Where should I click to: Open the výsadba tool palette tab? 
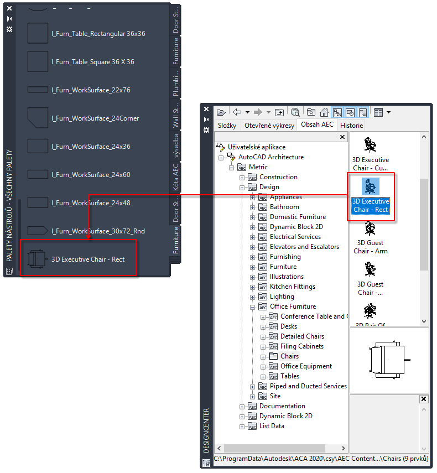[176, 145]
